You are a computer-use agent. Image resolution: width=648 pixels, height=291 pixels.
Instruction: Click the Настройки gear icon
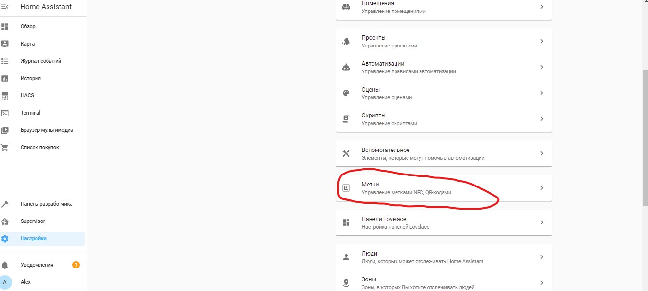(5, 238)
